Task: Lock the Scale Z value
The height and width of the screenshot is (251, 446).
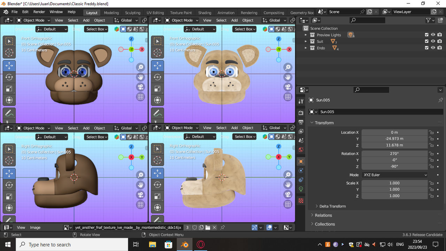Action: click(431, 196)
